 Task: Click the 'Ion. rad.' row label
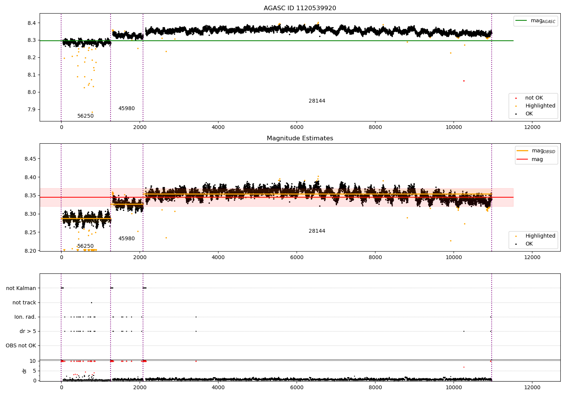[x=25, y=317]
